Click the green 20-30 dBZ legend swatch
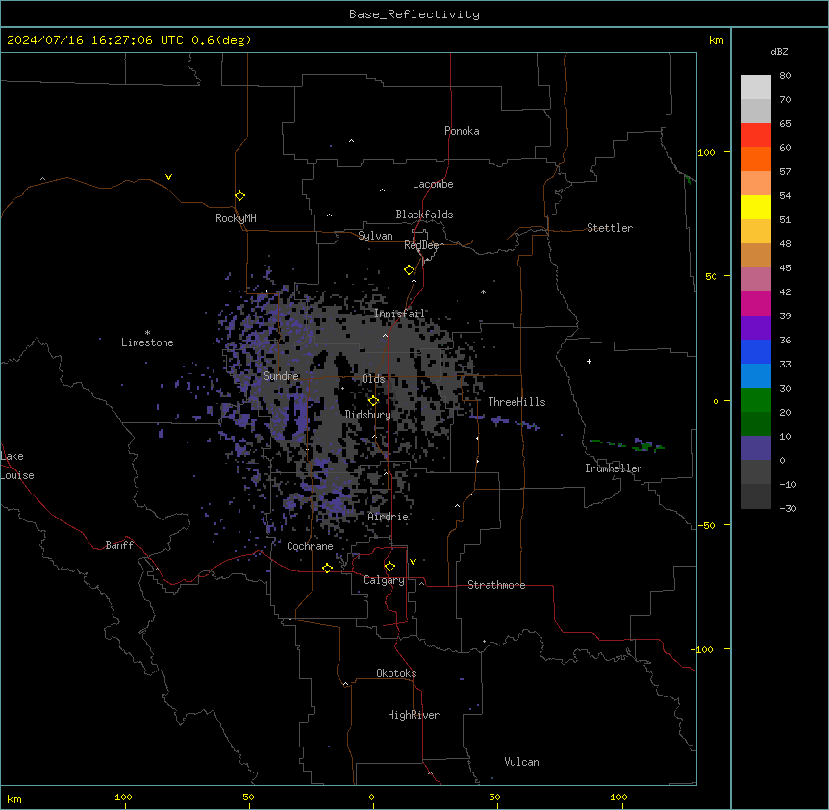 (x=756, y=400)
